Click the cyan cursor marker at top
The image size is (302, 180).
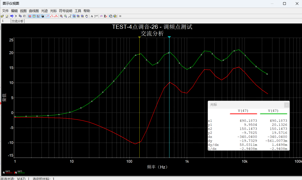(x=169, y=37)
